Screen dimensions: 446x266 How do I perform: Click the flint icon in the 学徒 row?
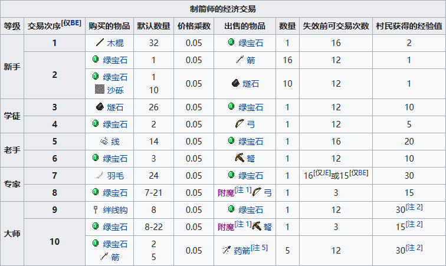click(99, 107)
